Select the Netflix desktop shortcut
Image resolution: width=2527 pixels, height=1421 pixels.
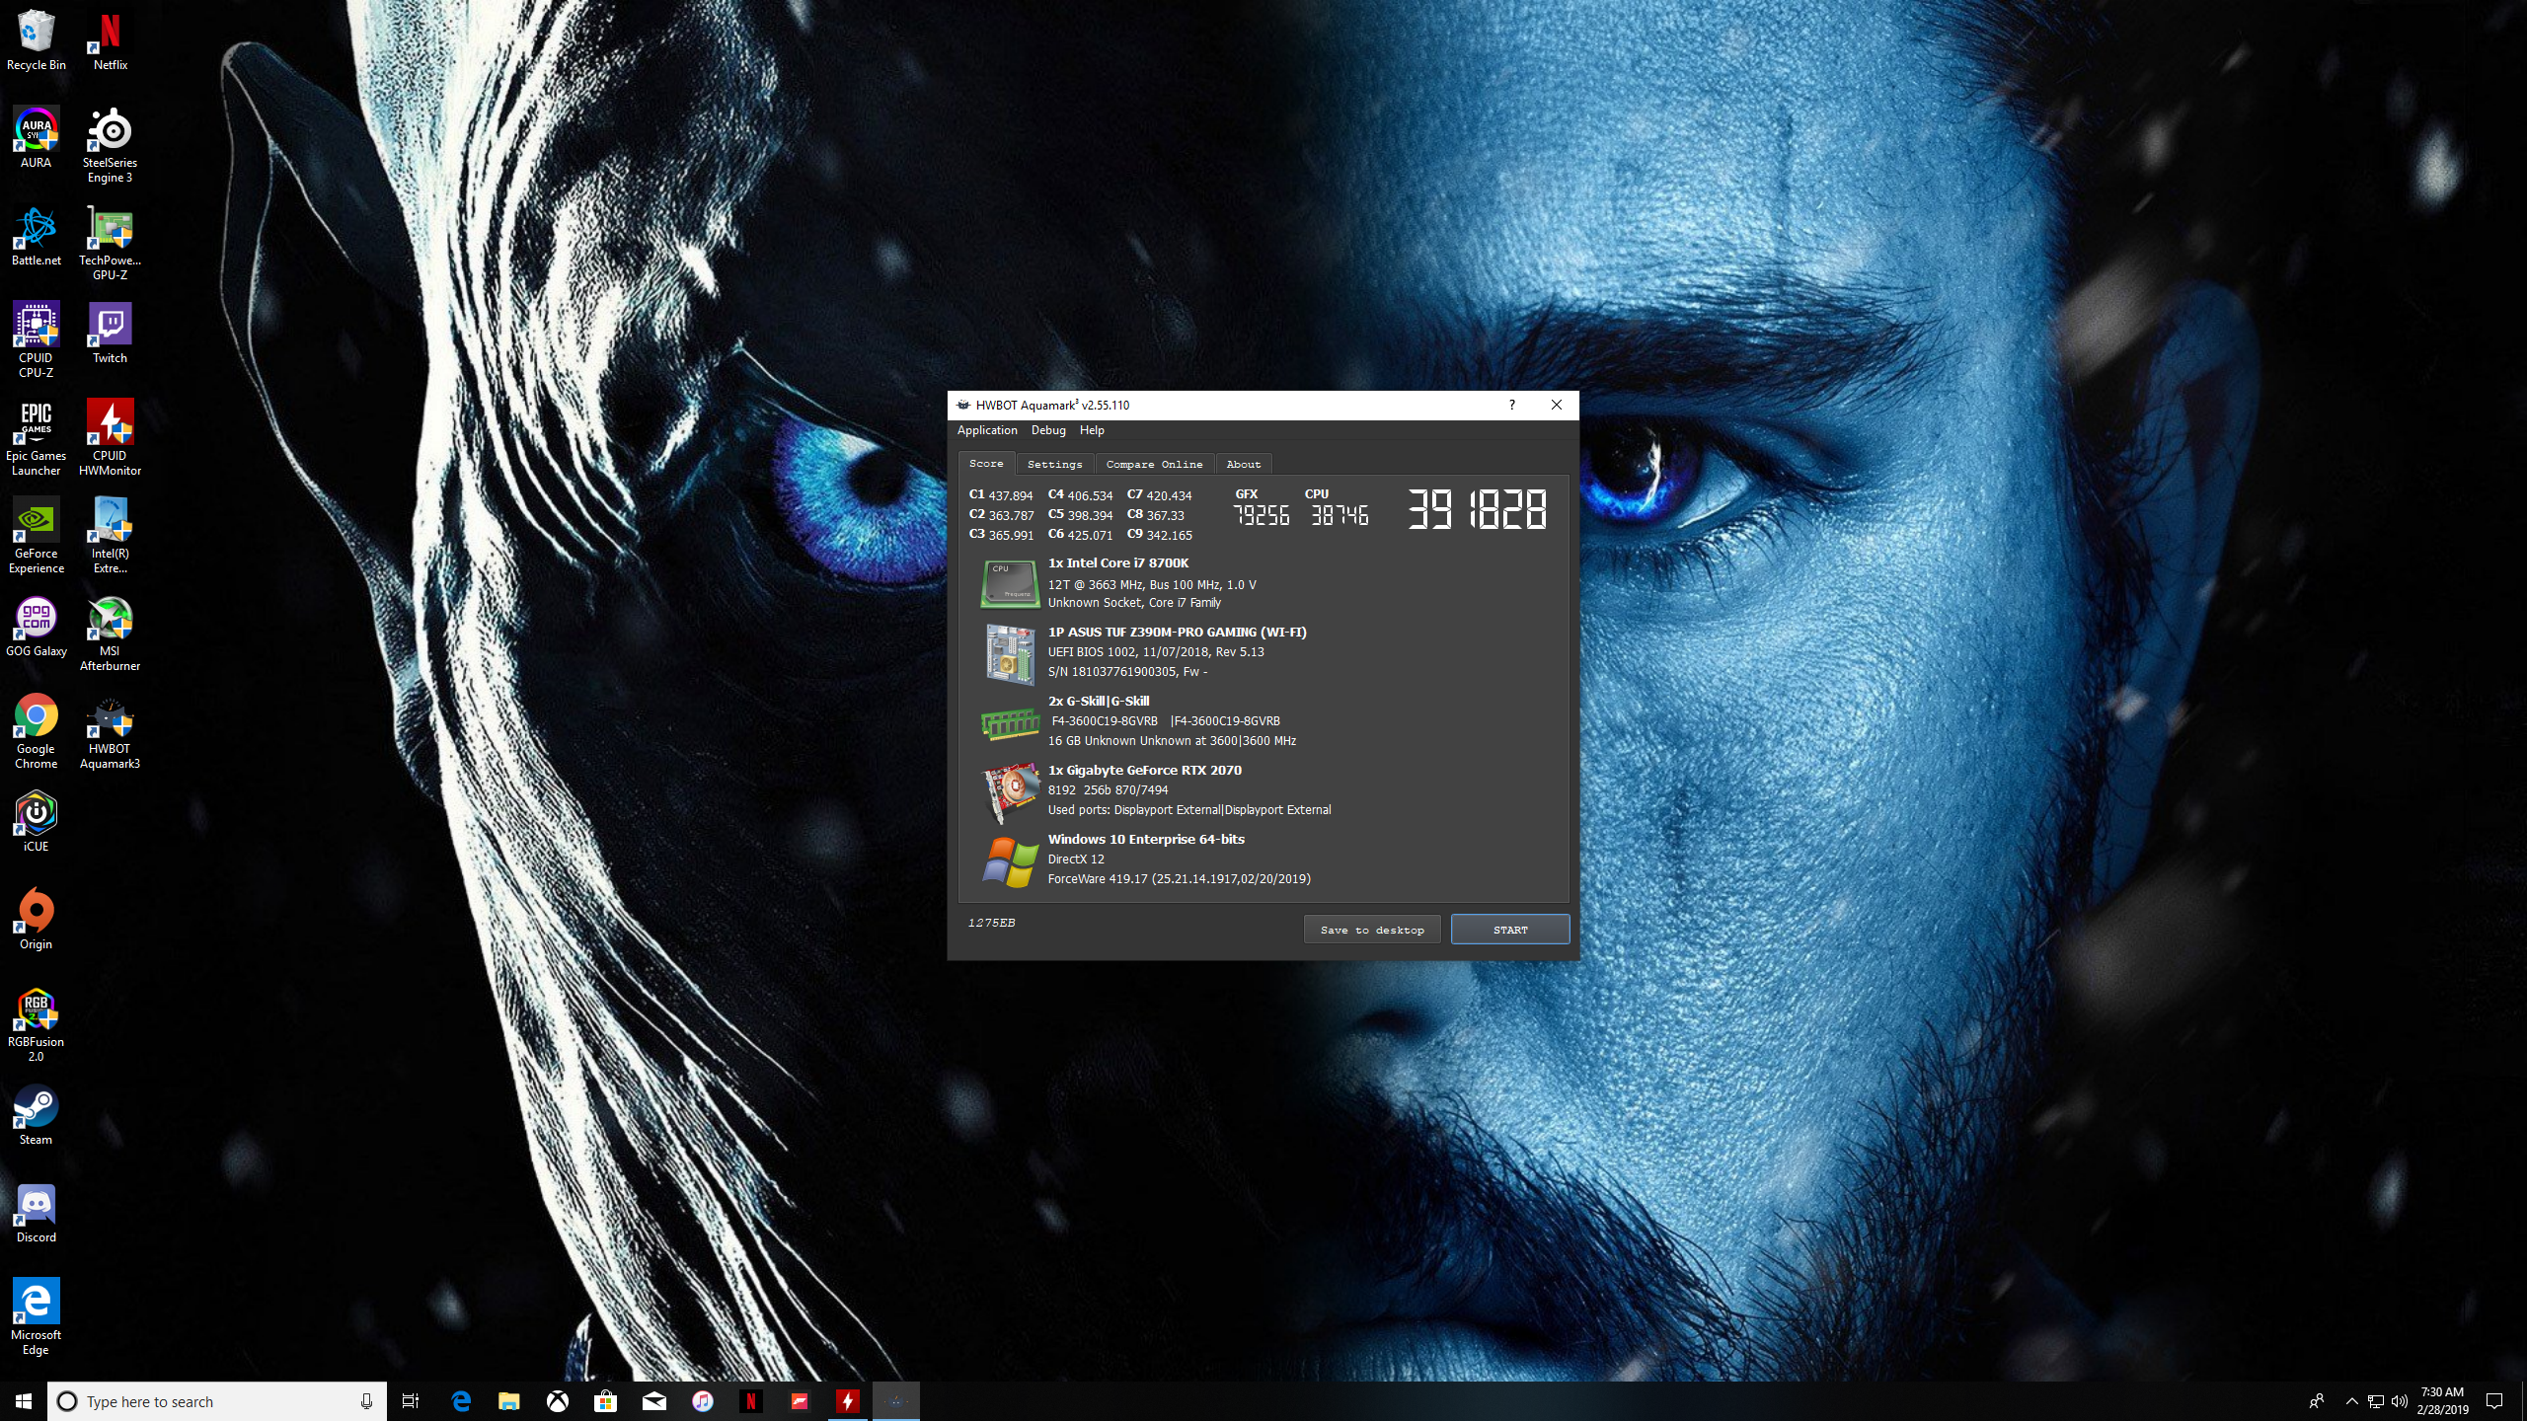click(x=111, y=40)
